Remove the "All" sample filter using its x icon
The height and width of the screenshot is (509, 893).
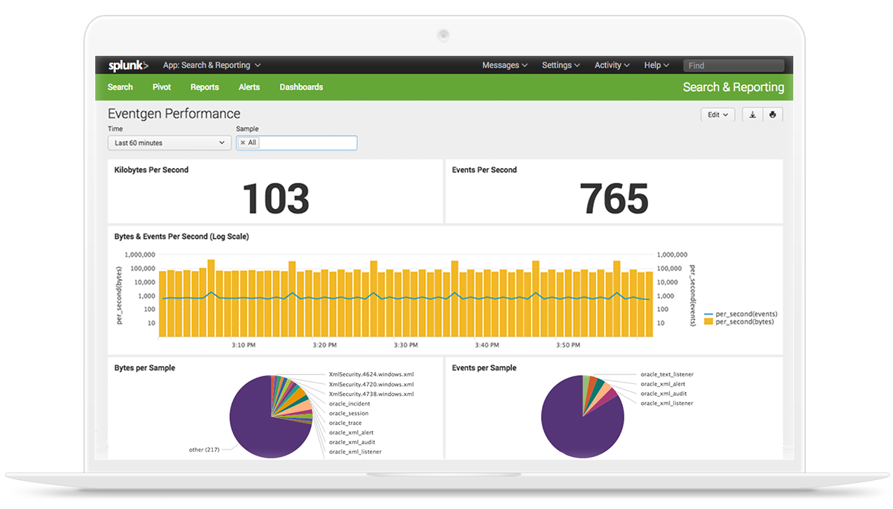click(x=243, y=142)
